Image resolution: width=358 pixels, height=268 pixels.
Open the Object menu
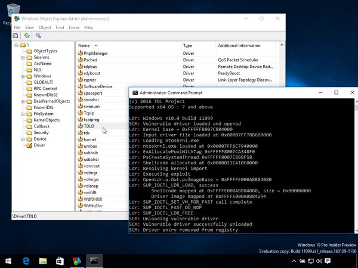coord(45,27)
